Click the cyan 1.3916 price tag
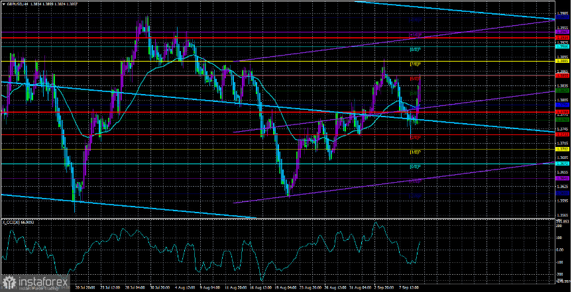The height and width of the screenshot is (292, 572). pyautogui.click(x=562, y=46)
